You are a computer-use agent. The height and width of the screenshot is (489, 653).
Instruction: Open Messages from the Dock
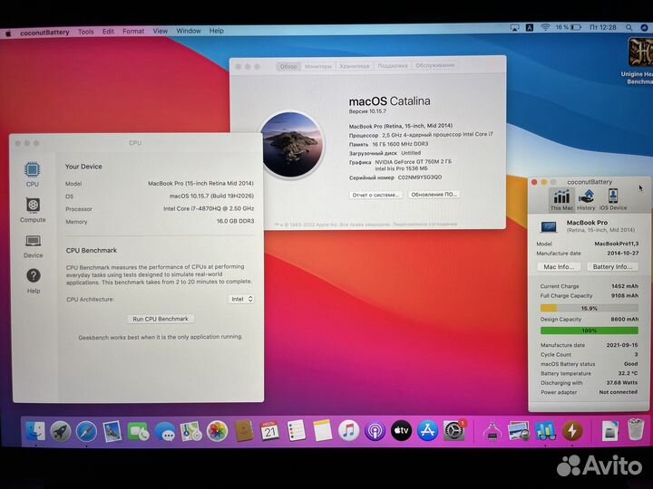[165, 431]
